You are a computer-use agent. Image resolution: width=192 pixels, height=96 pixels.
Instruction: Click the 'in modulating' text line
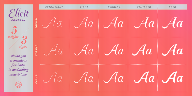(x=18, y=70)
